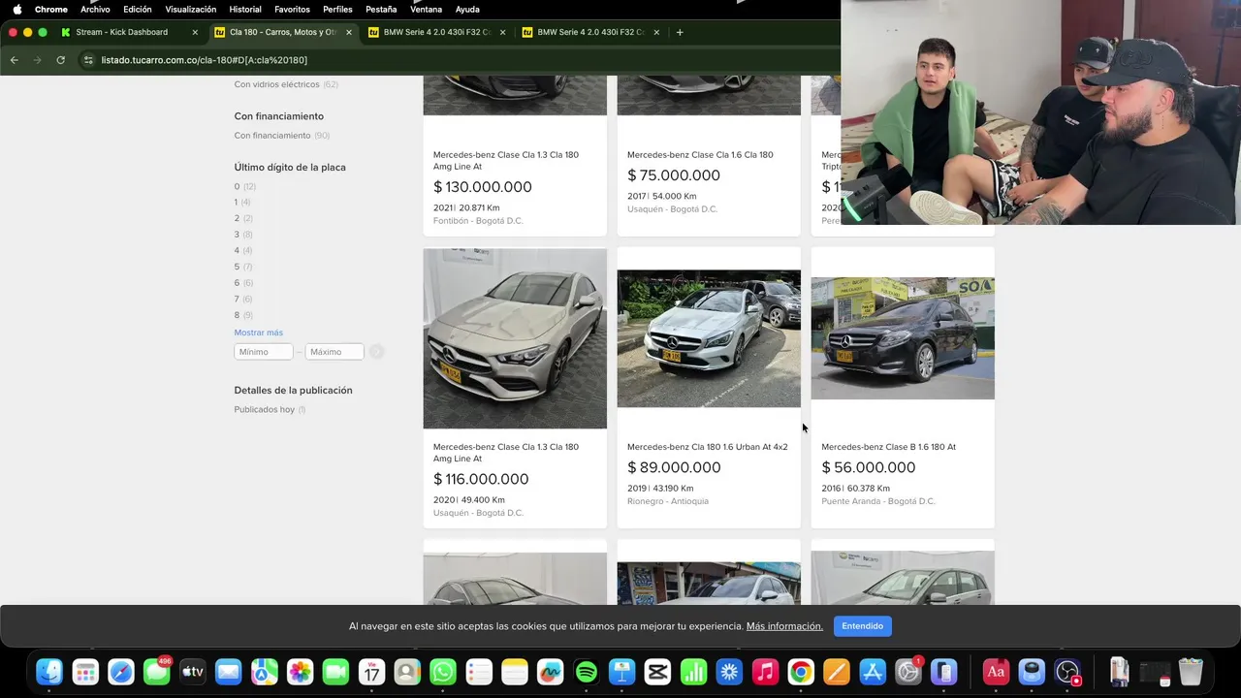Open WhatsApp from the dock
This screenshot has width=1241, height=698.
[x=443, y=672]
